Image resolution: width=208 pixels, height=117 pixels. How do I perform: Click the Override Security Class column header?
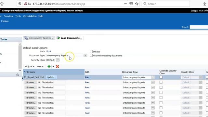coord(169,72)
